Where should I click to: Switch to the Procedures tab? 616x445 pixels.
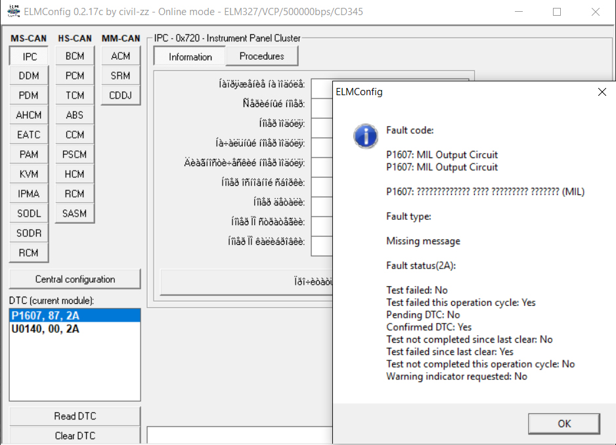pos(261,56)
